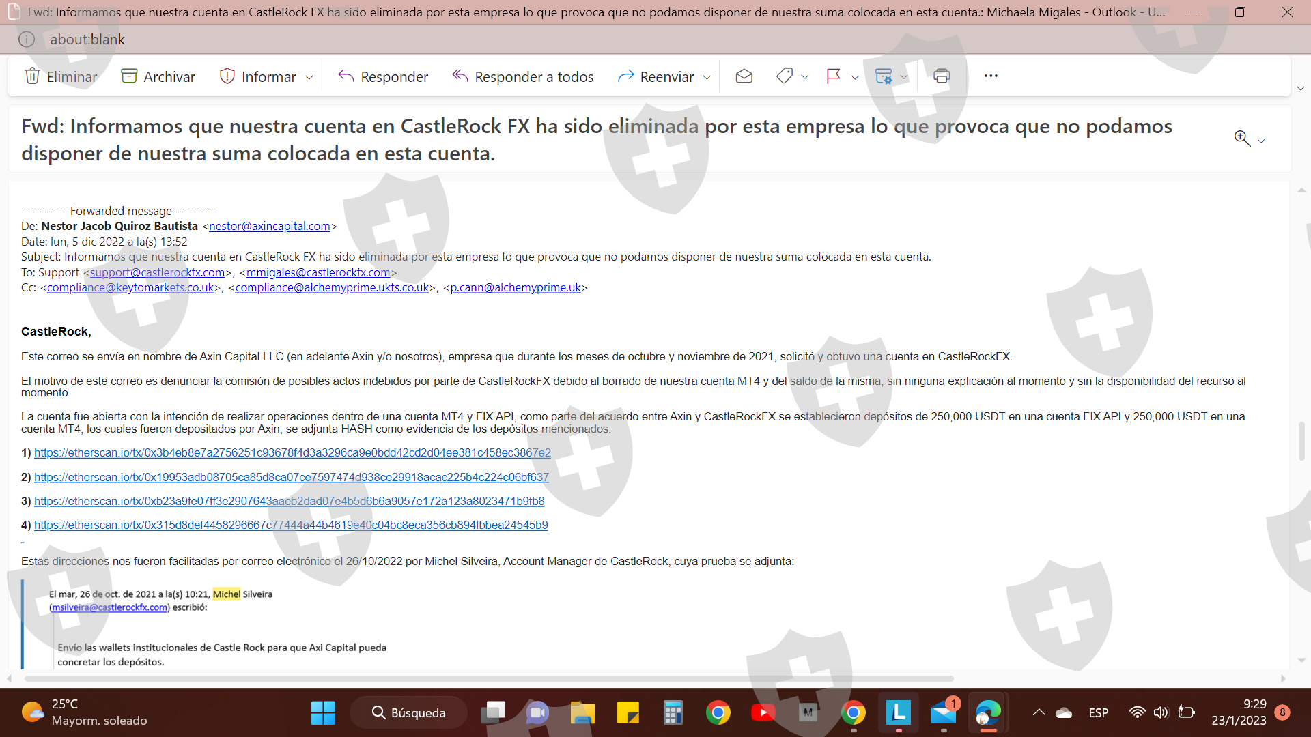Print the email using printer icon

[x=942, y=76]
